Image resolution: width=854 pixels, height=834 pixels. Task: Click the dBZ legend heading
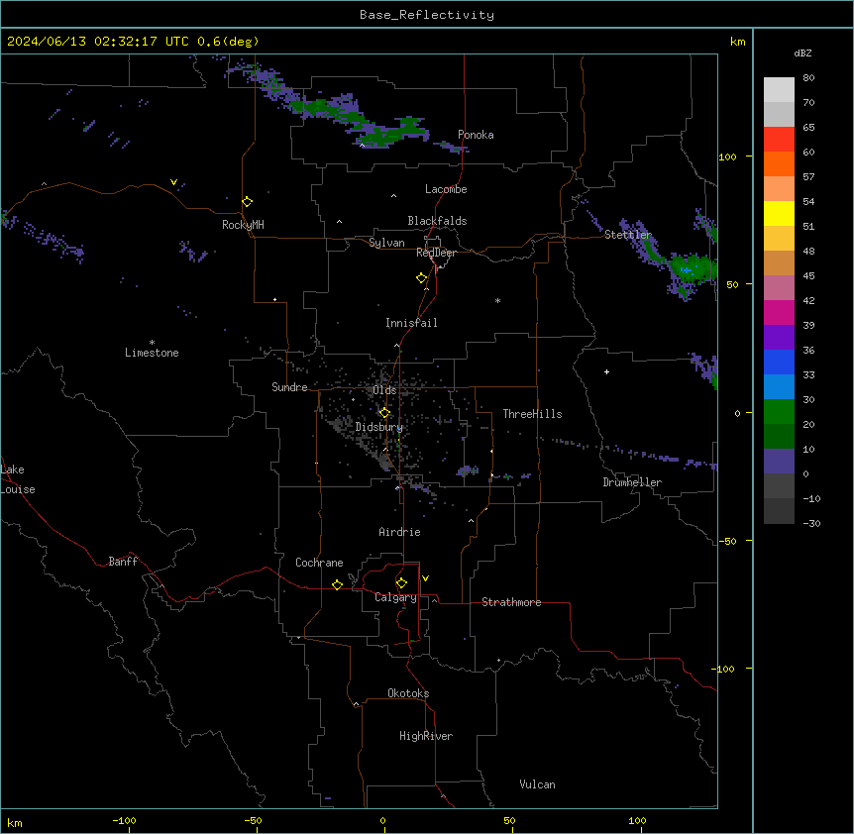coord(802,52)
